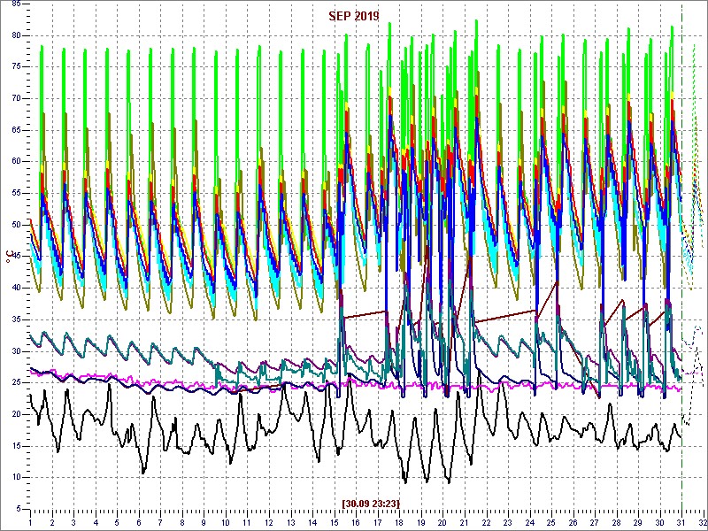Image resolution: width=708 pixels, height=531 pixels.
Task: Click day 17 on the date axis
Action: coord(378,523)
